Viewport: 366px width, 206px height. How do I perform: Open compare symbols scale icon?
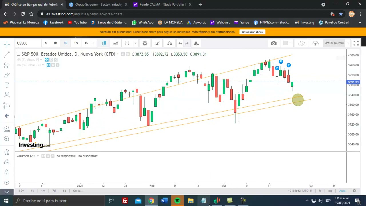(170, 43)
